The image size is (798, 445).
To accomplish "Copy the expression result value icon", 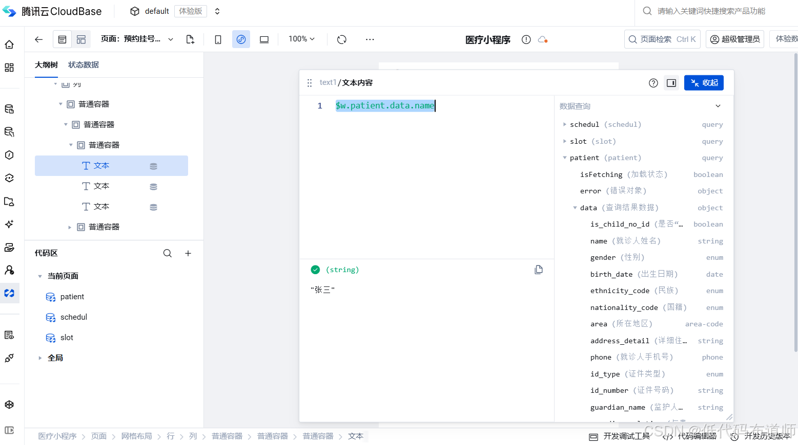I will [x=539, y=270].
